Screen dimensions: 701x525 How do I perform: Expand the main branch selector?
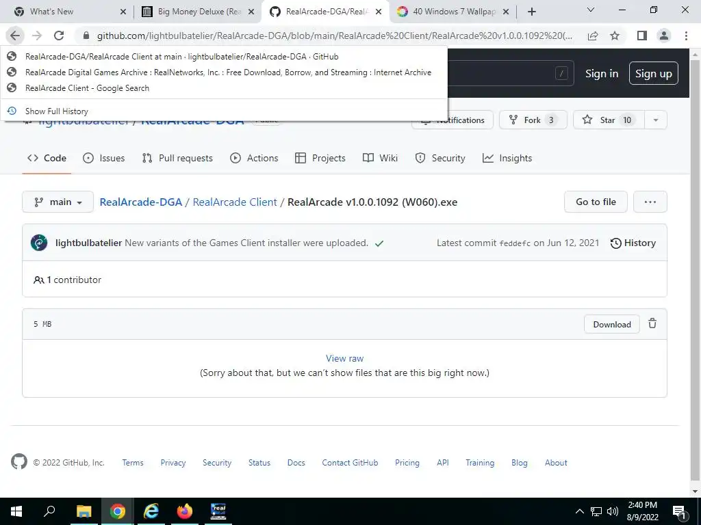[58, 202]
